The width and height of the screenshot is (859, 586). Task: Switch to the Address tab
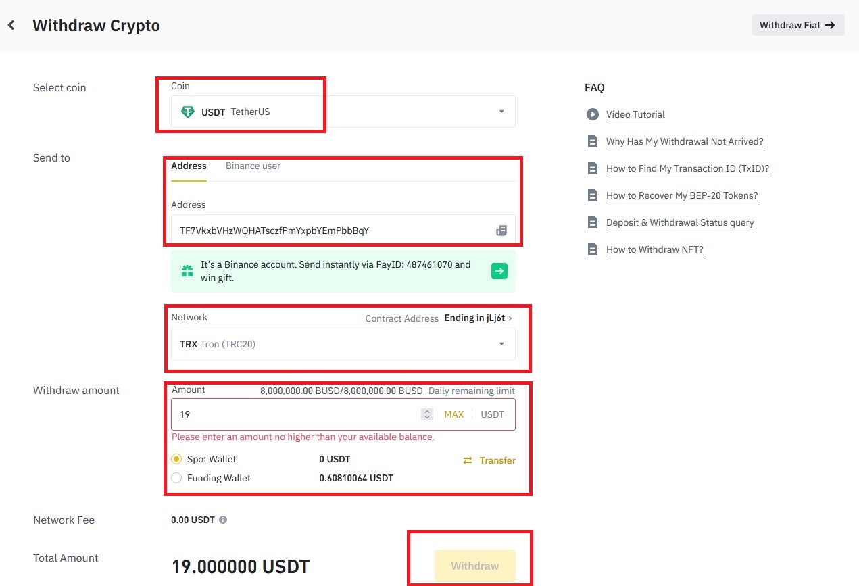tap(189, 166)
